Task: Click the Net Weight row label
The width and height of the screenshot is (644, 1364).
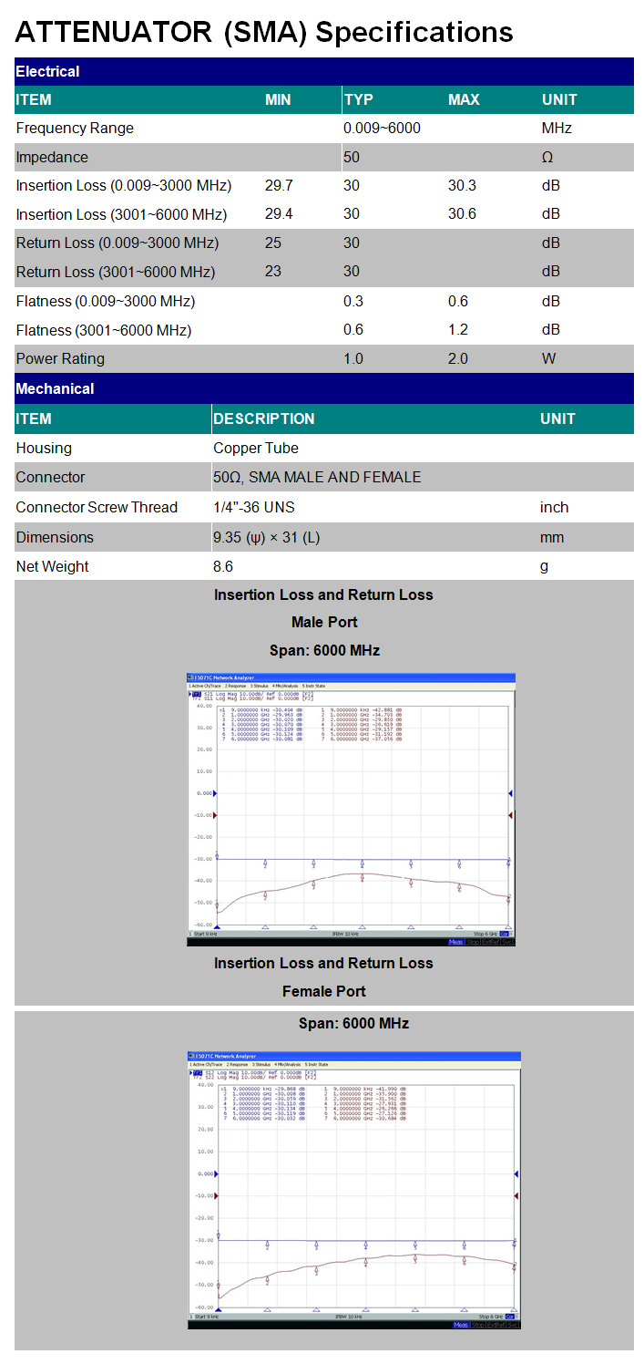Action: tap(52, 566)
